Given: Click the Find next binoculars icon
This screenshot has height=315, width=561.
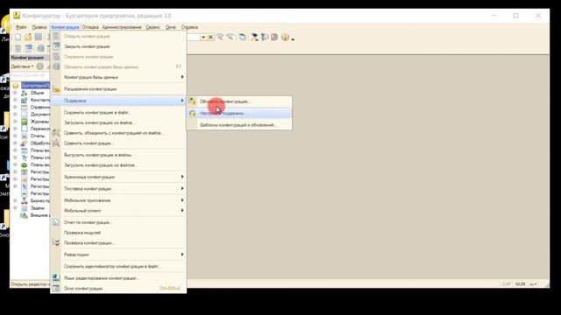Looking at the screenshot, I should pos(220,37).
